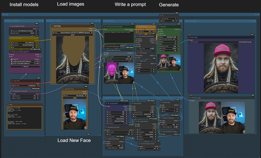Open the clip_name2 dropdown in DualCLIPLoader
This screenshot has width=261, height=158.
pyautogui.click(x=24, y=45)
